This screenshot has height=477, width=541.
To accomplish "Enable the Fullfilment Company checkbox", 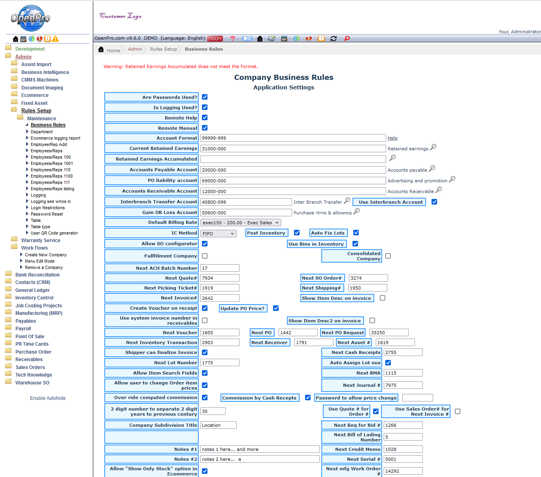I will tap(205, 256).
